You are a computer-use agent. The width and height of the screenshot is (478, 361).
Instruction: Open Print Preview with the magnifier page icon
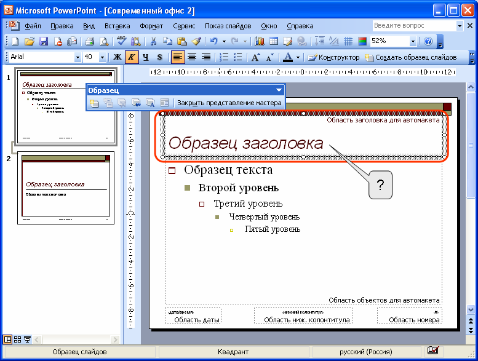click(104, 41)
